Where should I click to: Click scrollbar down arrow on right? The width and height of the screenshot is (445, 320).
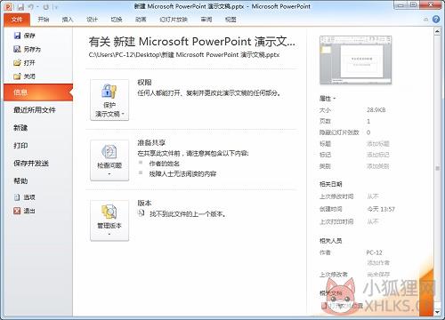click(x=437, y=312)
